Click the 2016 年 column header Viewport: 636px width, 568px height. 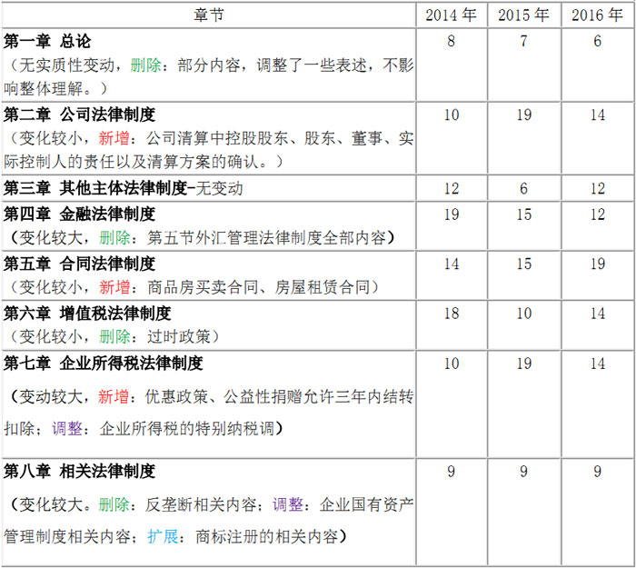[596, 15]
